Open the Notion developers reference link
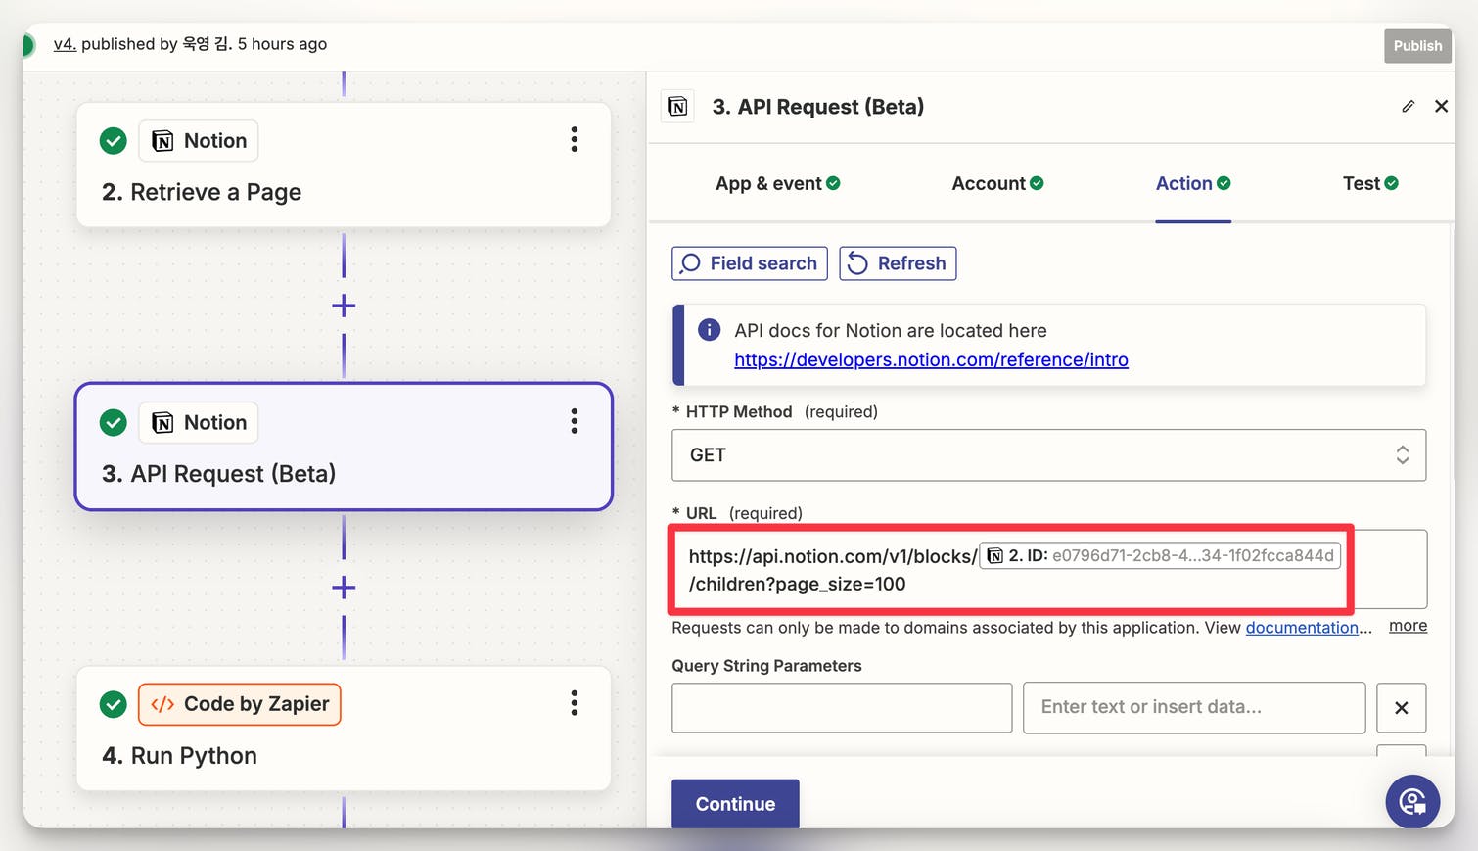The height and width of the screenshot is (851, 1478). tap(931, 359)
